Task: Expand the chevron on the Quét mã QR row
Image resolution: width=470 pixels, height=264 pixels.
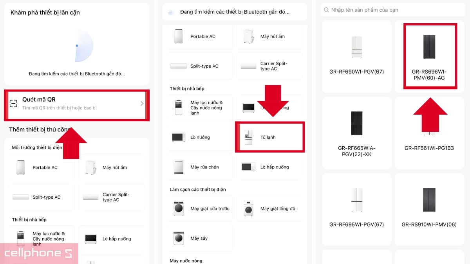Action: 142,104
